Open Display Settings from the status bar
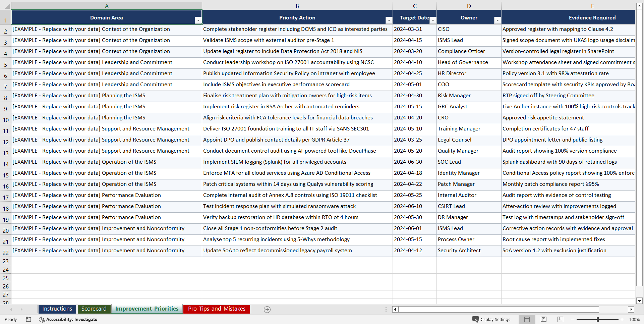This screenshot has height=324, width=644. coord(492,319)
